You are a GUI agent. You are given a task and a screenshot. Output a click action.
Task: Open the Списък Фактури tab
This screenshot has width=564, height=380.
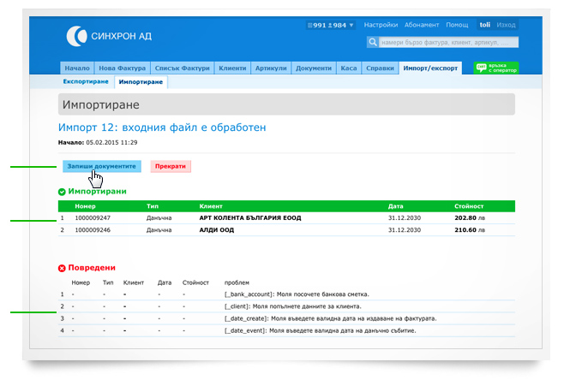tap(183, 68)
